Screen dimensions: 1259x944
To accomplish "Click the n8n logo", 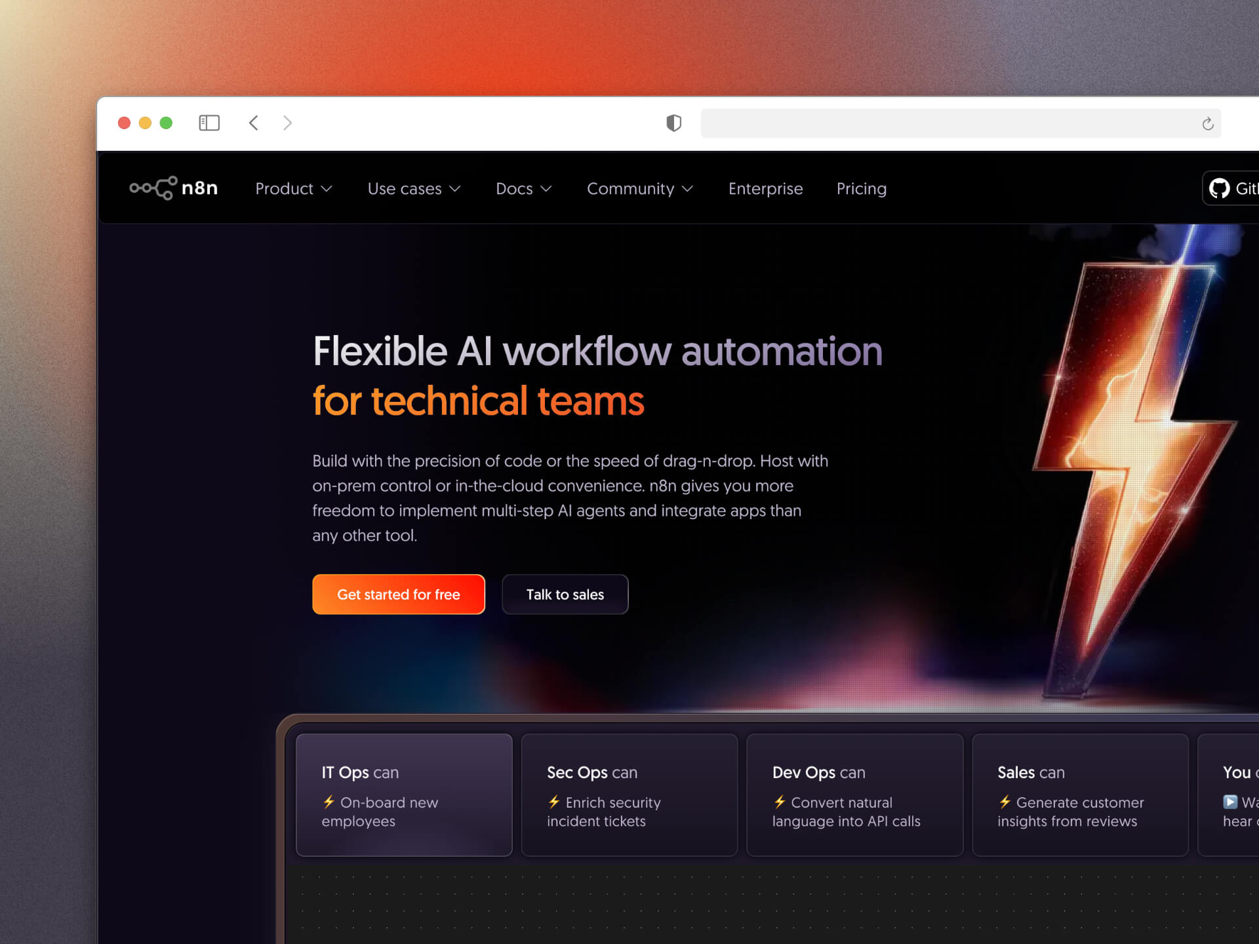I will pos(174,188).
